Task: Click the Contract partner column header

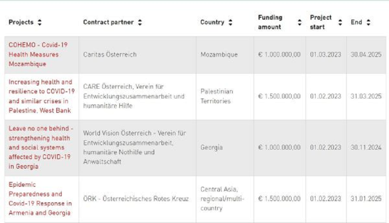Action: point(109,23)
